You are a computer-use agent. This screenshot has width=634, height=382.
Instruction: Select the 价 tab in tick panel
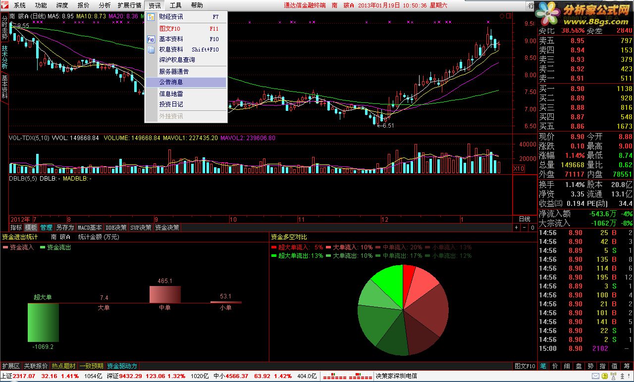pos(555,366)
